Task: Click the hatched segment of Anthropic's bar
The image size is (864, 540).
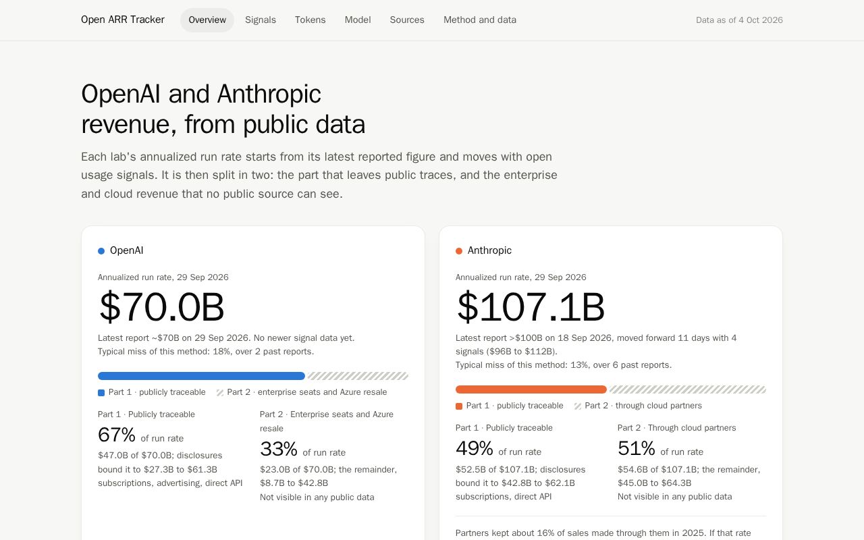Action: tap(688, 389)
